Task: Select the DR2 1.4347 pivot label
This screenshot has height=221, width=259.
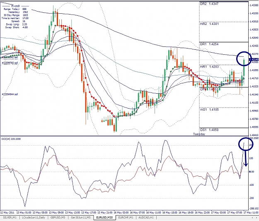Action: point(209,4)
